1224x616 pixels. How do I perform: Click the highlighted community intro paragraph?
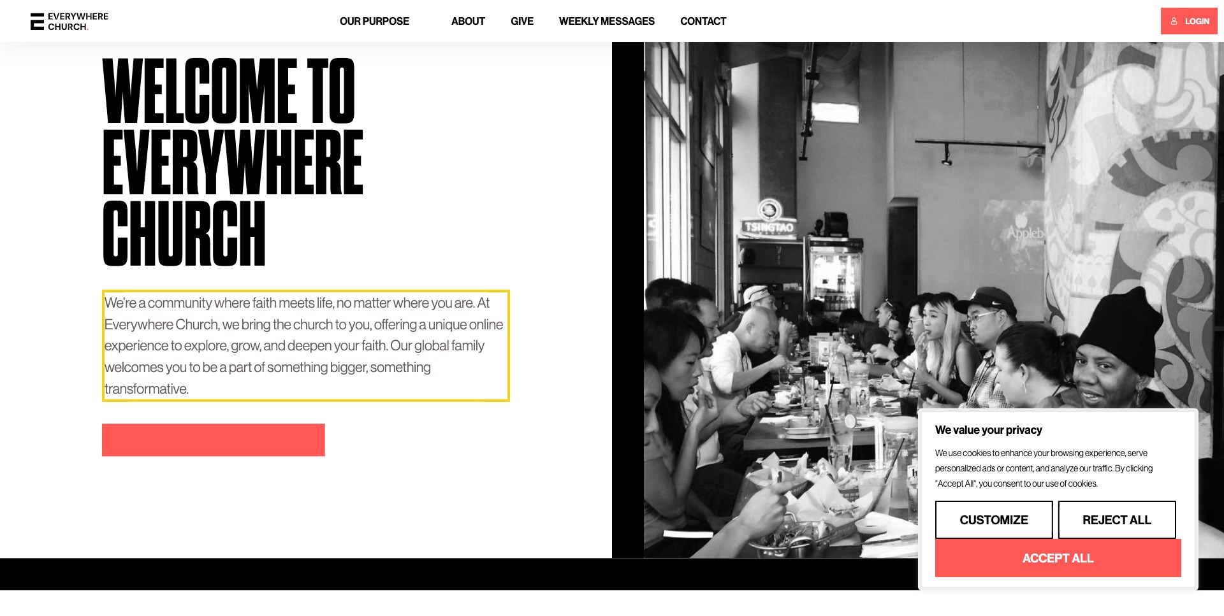(305, 346)
